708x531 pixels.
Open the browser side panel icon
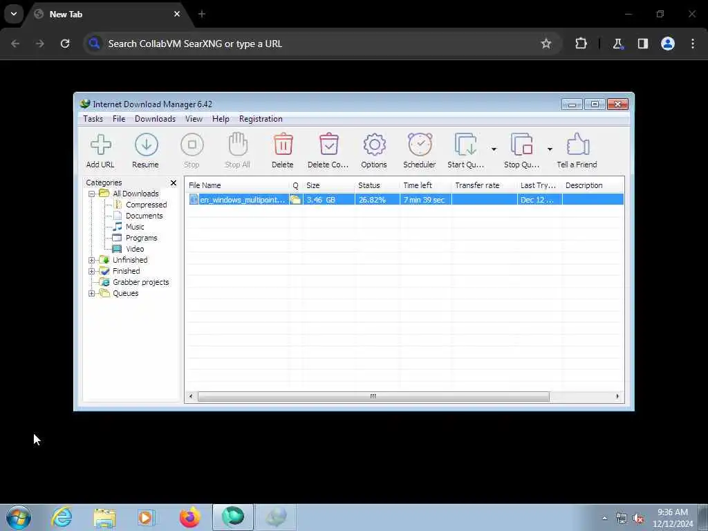(643, 44)
